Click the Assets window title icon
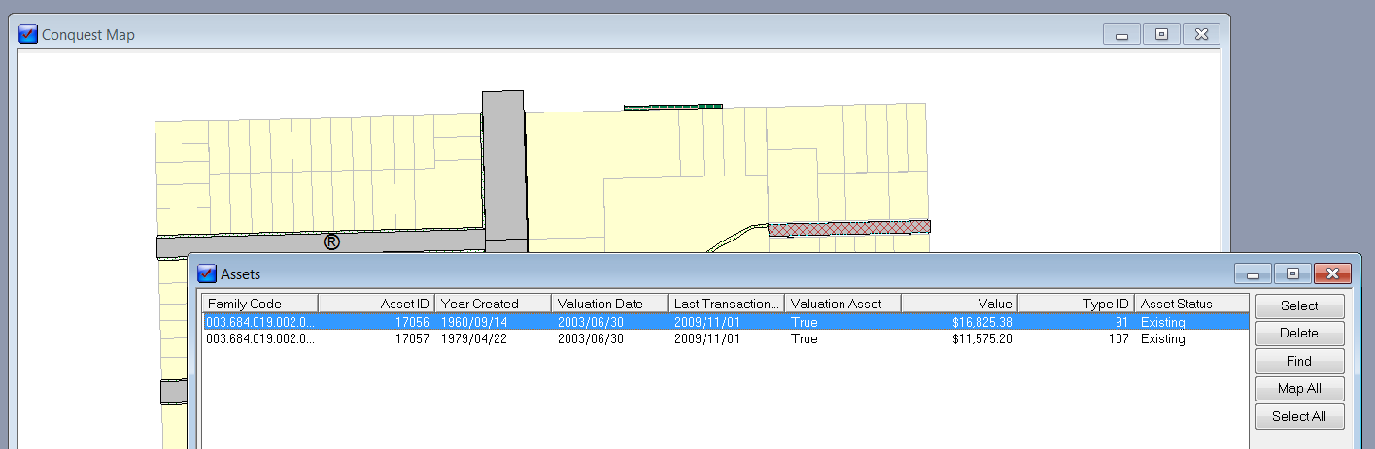 pos(207,274)
